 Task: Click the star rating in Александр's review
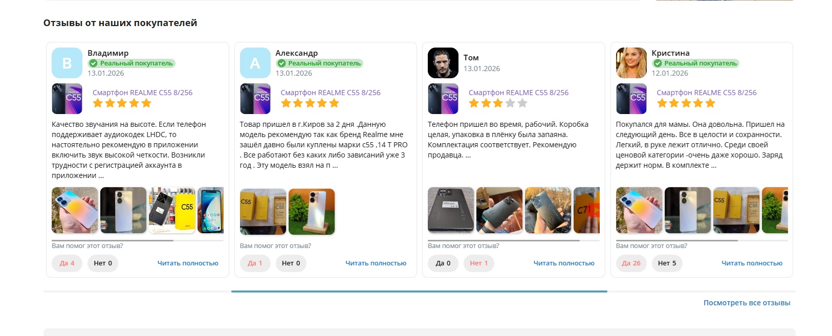tap(310, 103)
